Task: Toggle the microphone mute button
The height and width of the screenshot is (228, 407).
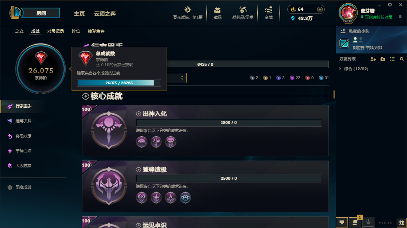Action: tap(368, 222)
